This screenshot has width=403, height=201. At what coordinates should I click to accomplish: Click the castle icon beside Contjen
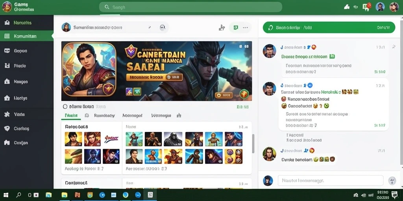point(7,143)
